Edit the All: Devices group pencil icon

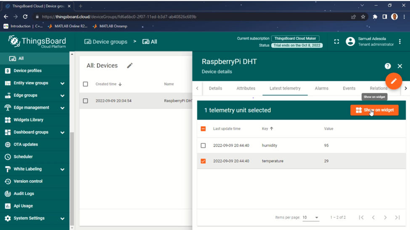tap(130, 66)
